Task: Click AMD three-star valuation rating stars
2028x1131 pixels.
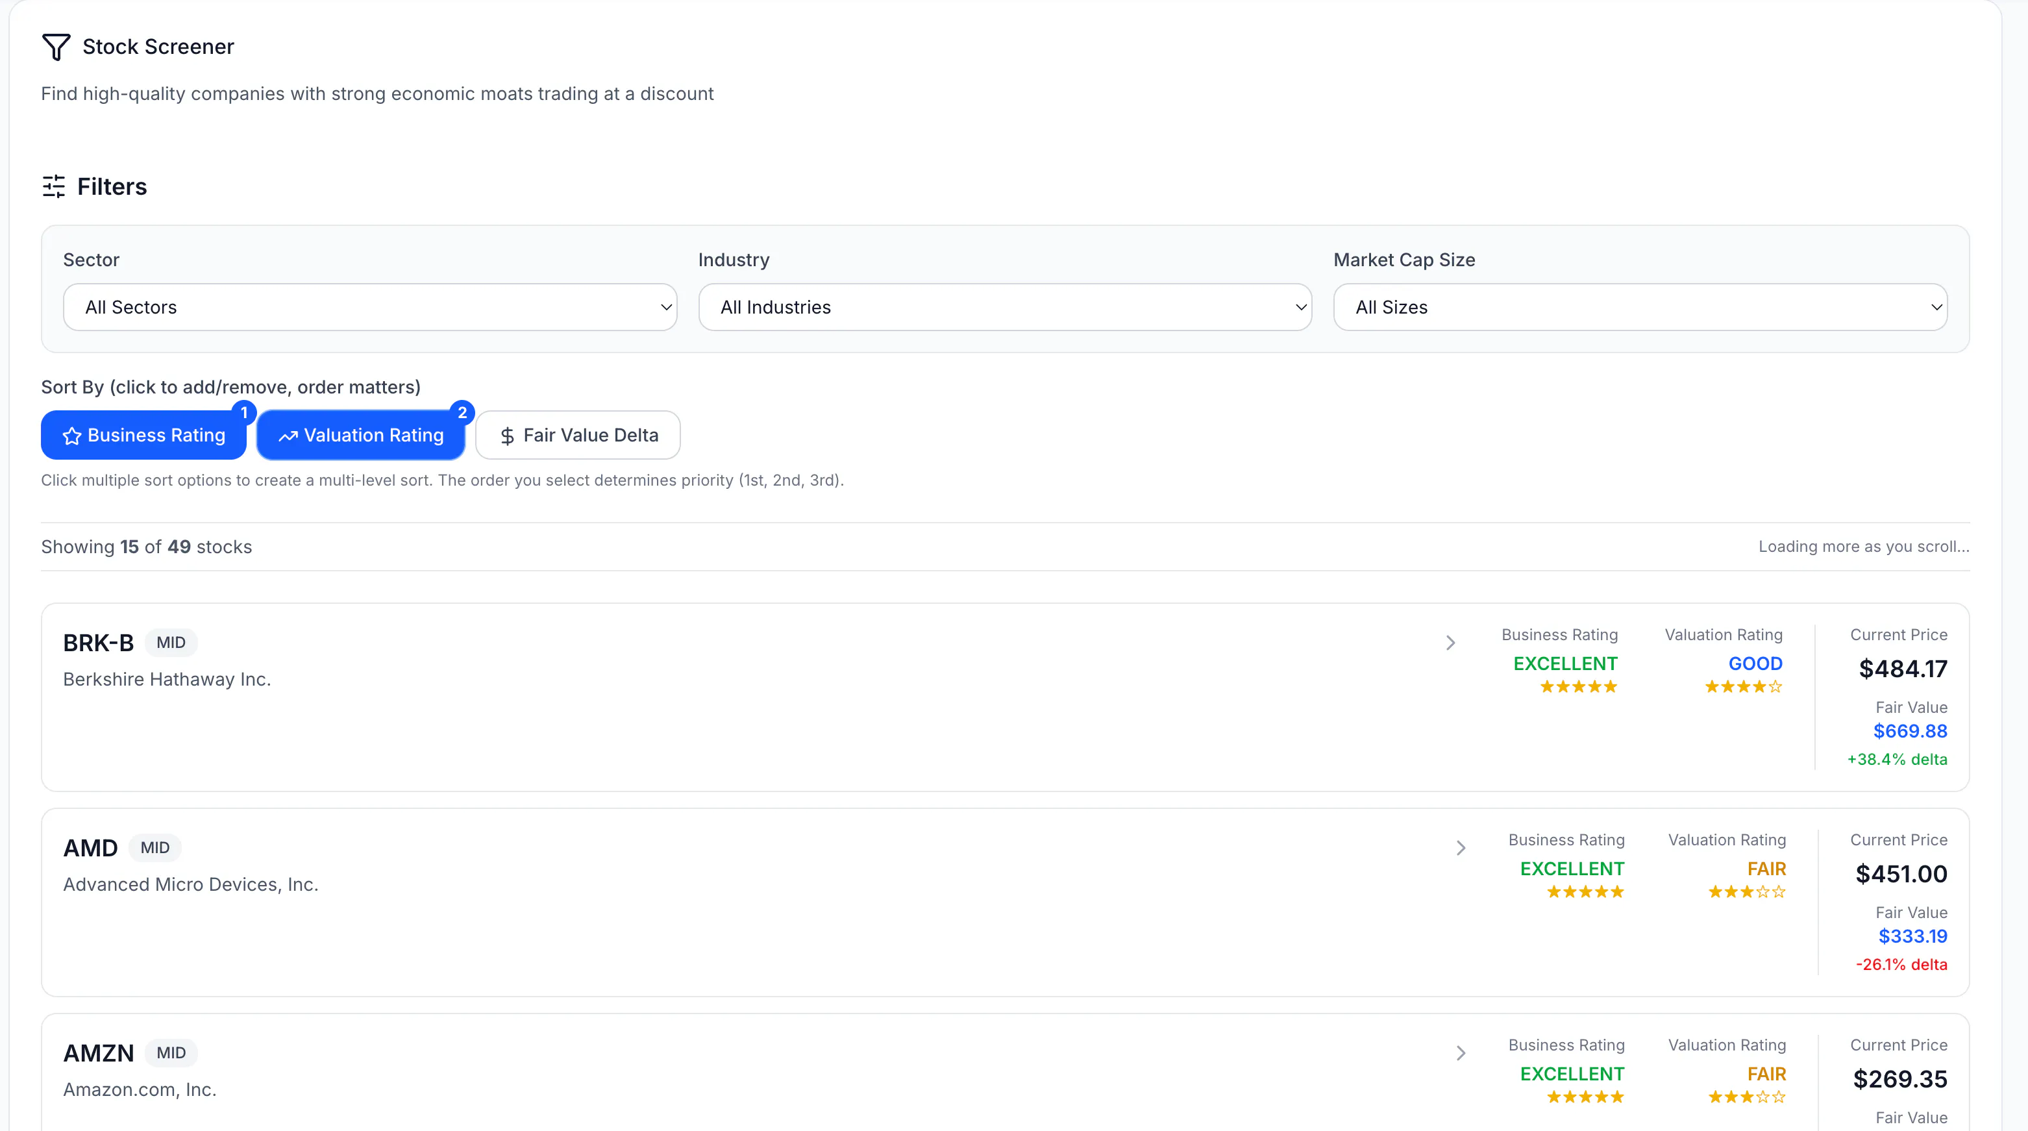Action: [1747, 892]
